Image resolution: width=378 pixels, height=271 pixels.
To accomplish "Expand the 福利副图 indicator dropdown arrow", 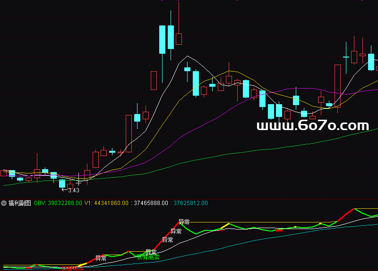I will 4,203.
